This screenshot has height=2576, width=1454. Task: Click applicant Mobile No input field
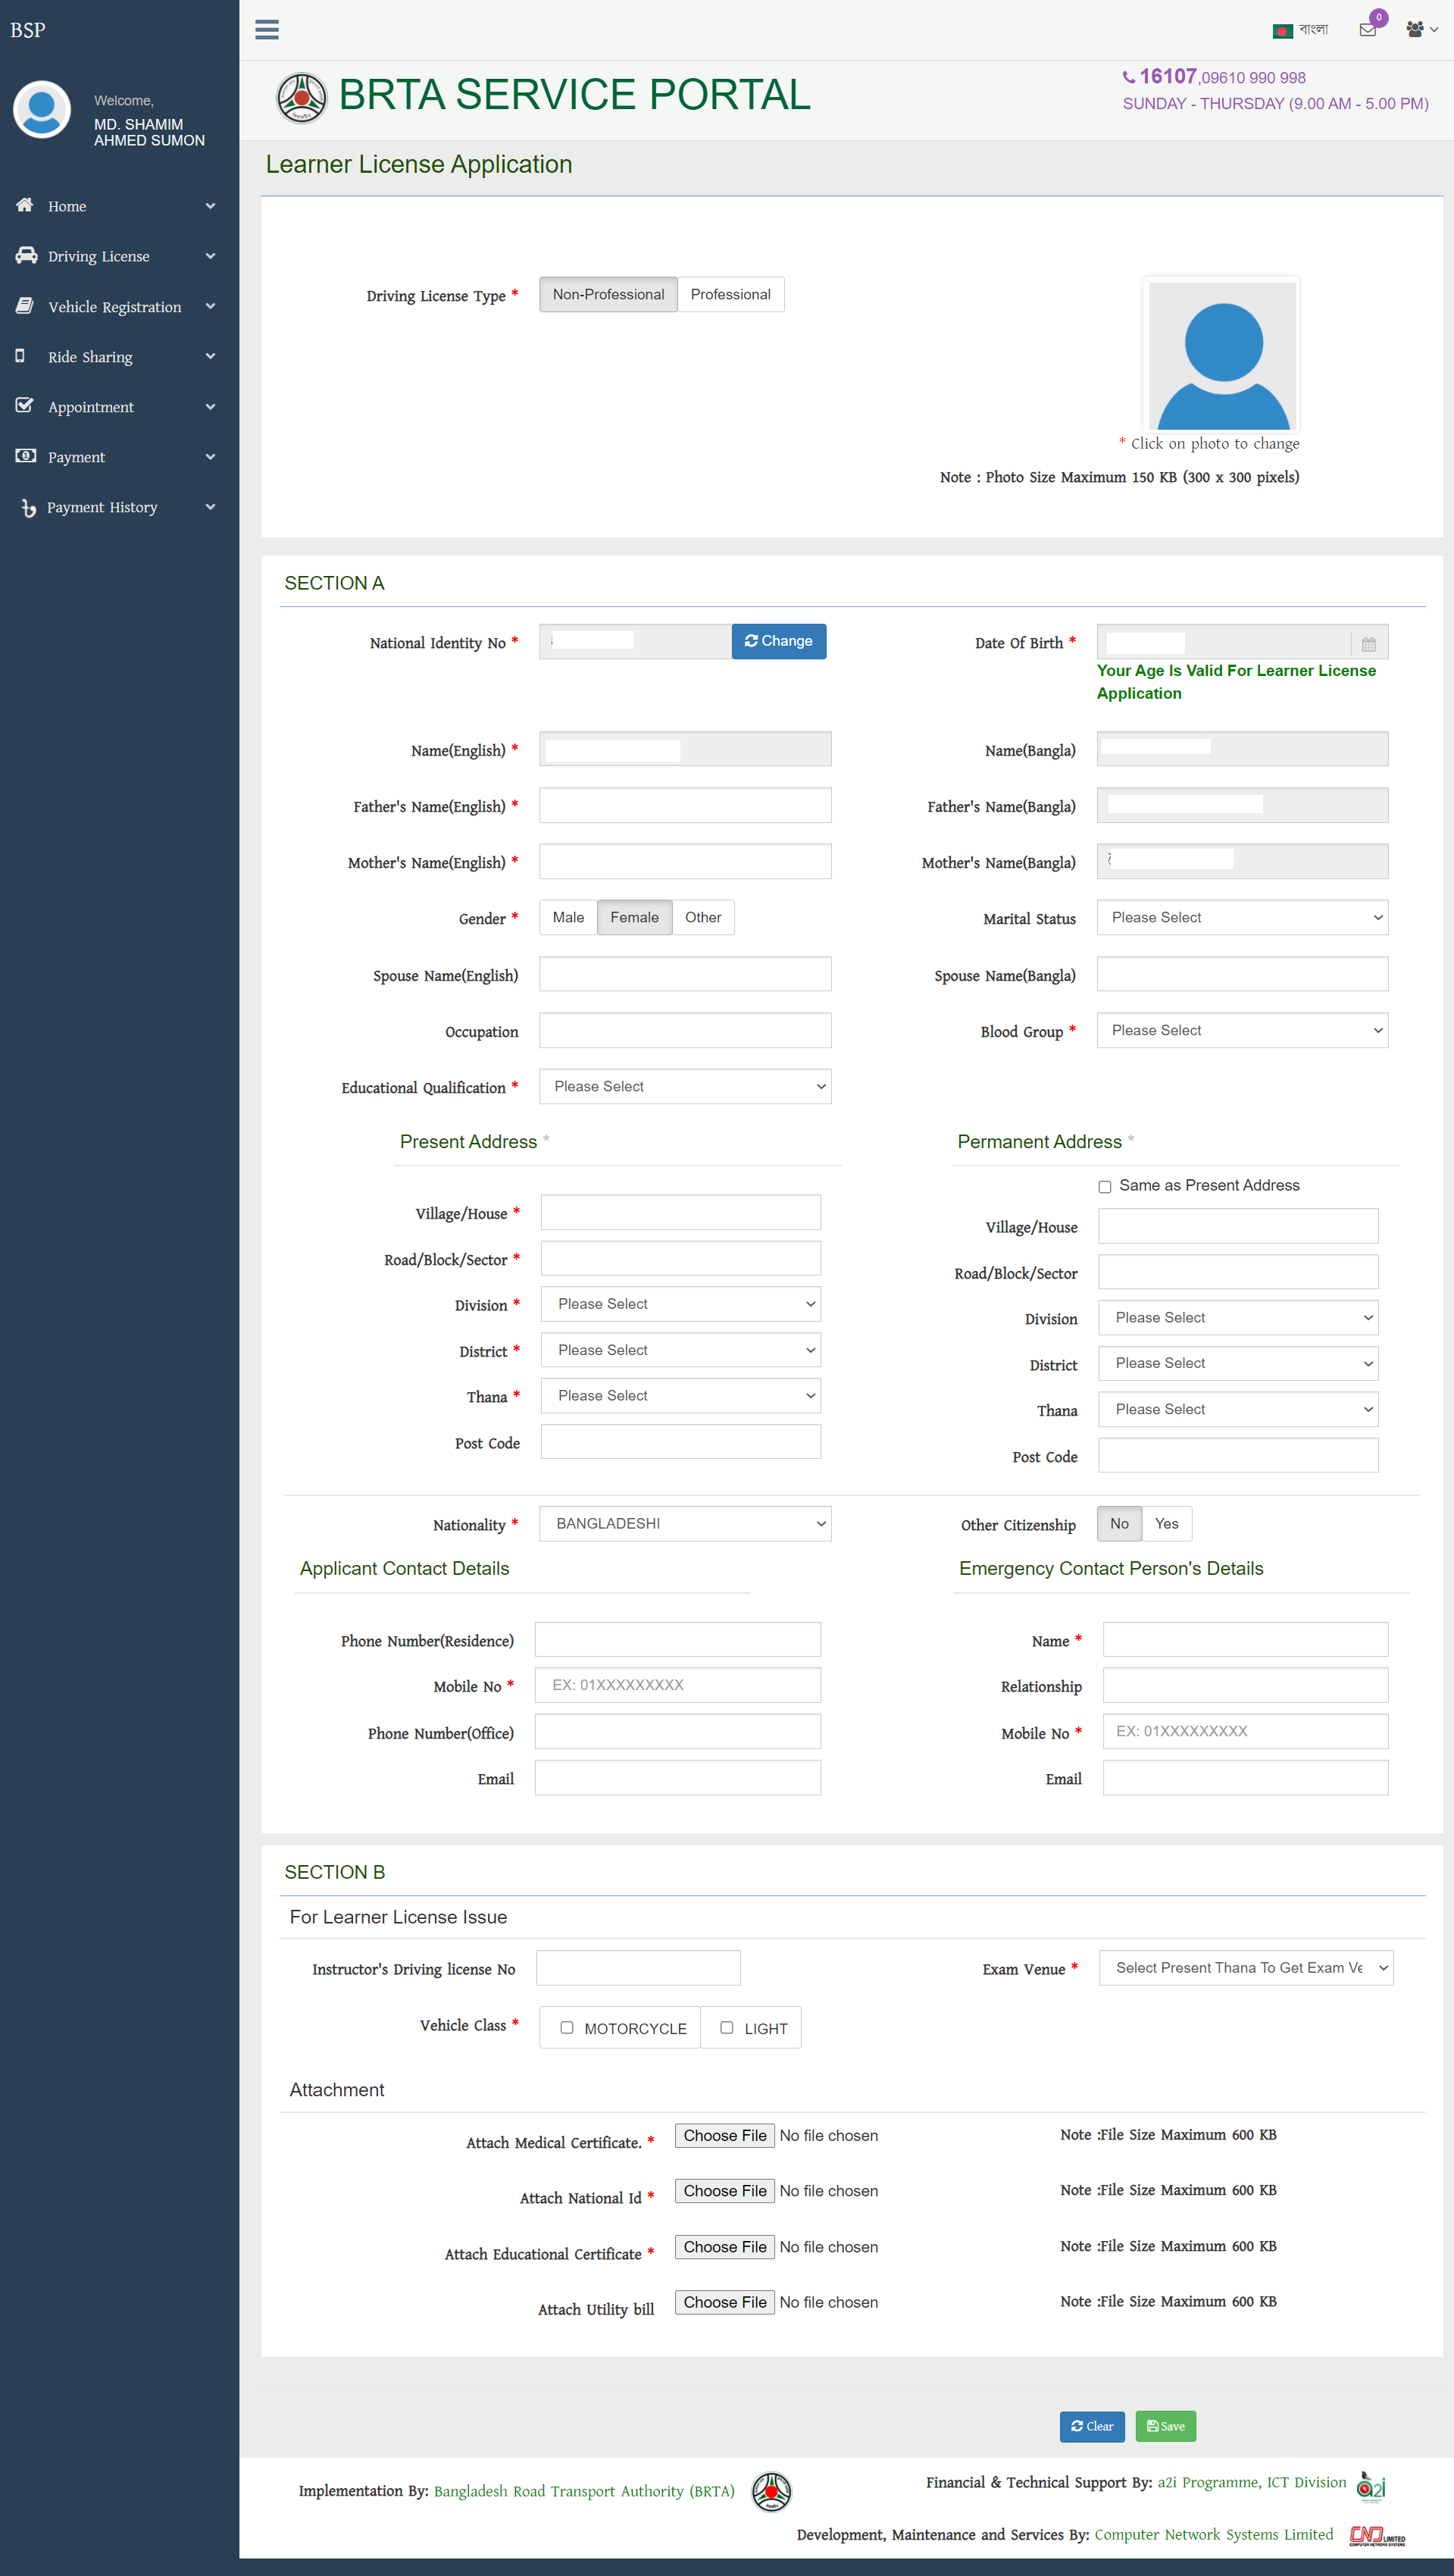click(677, 1685)
